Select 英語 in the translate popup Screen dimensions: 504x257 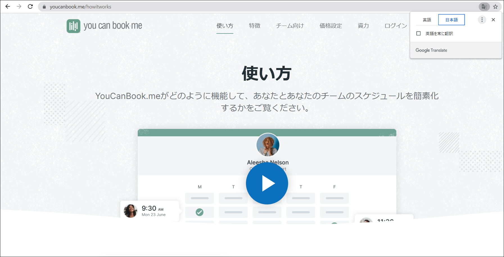tap(427, 19)
